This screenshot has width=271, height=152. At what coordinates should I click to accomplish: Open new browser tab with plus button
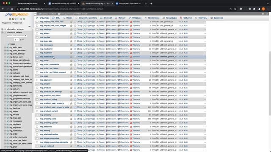(x=151, y=3)
